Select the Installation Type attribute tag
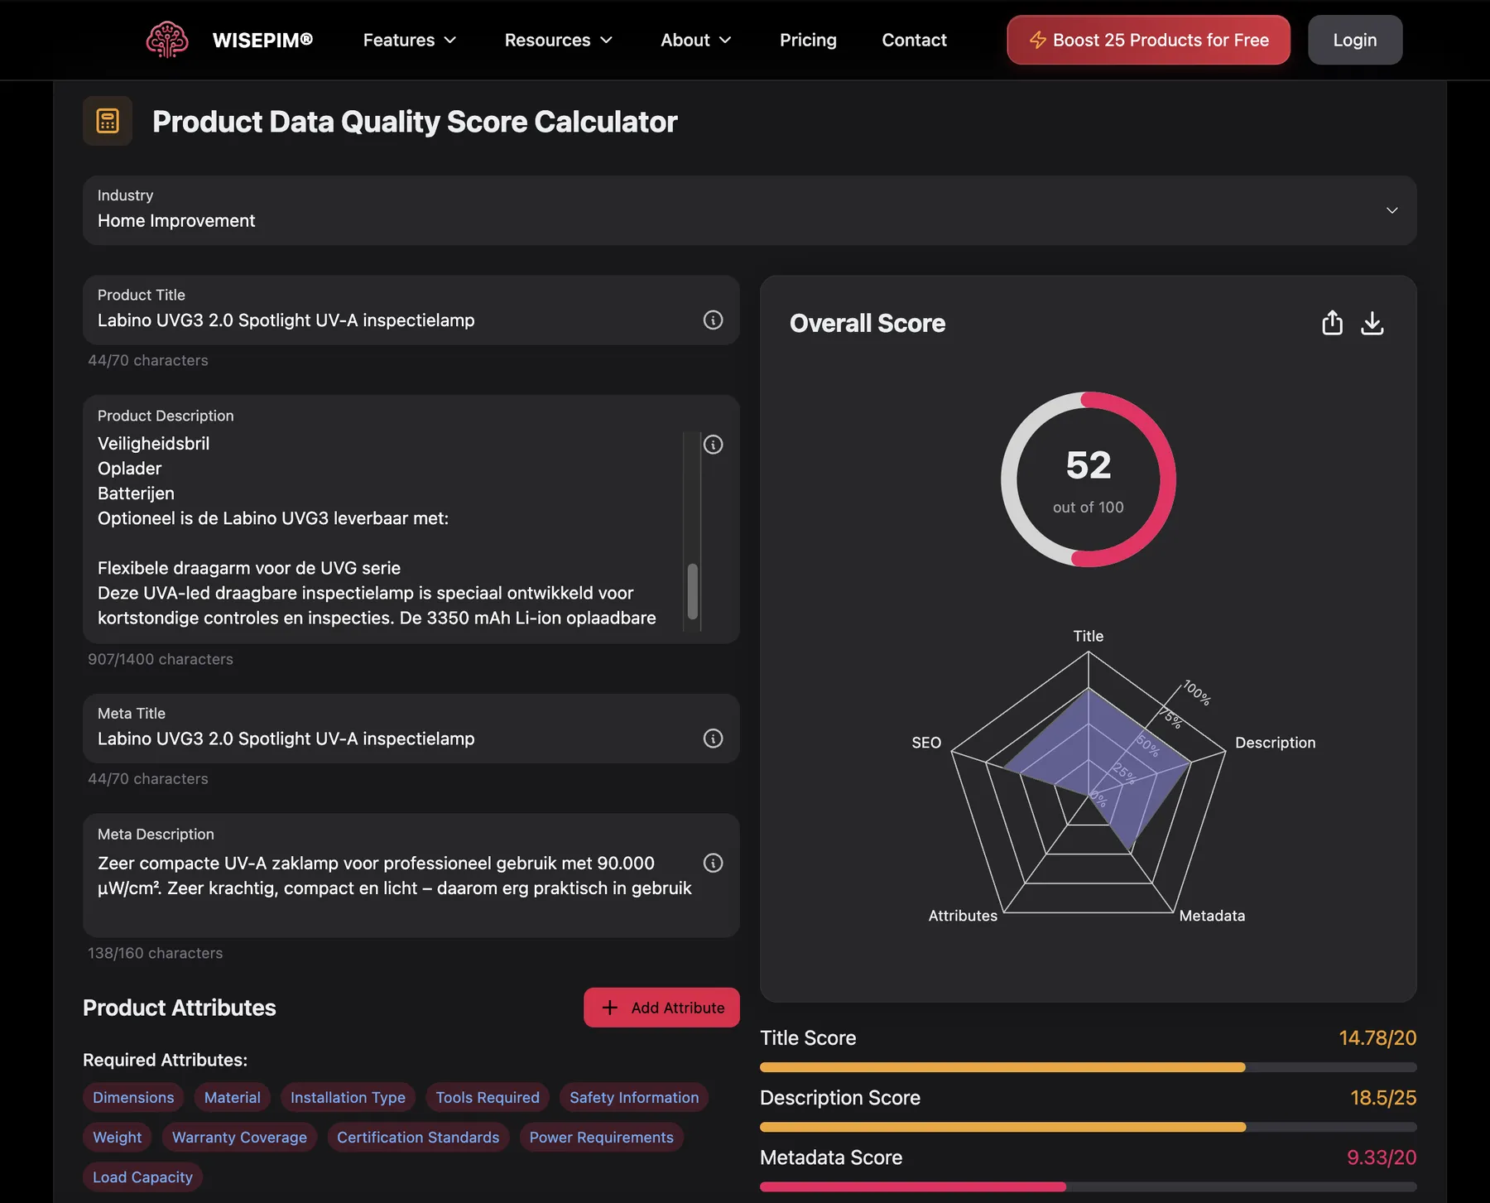 pyautogui.click(x=348, y=1097)
